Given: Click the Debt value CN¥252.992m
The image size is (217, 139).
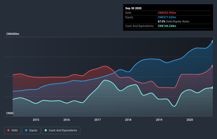Looking at the screenshot, I should pos(167,13).
